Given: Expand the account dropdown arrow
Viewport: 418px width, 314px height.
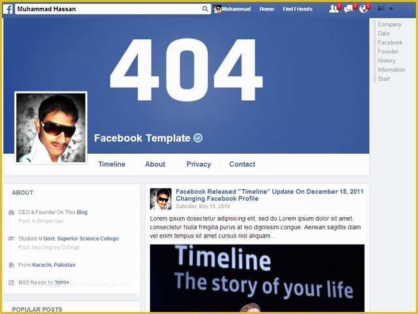Looking at the screenshot, I should pos(391,9).
